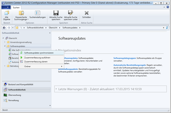Open the Softwareupdategruppen link
The image size is (171, 113).
125,58
